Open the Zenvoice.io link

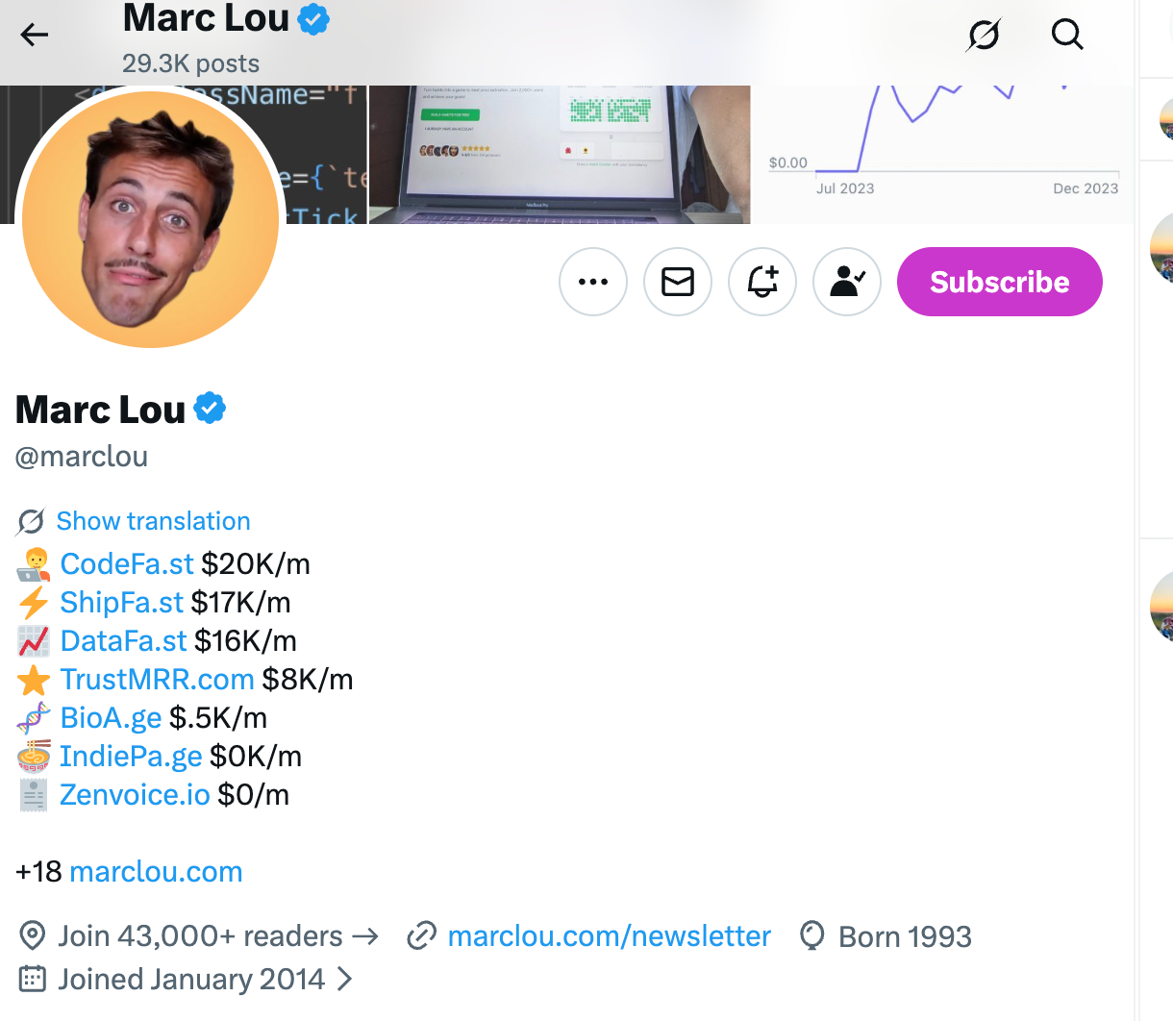pyautogui.click(x=135, y=795)
